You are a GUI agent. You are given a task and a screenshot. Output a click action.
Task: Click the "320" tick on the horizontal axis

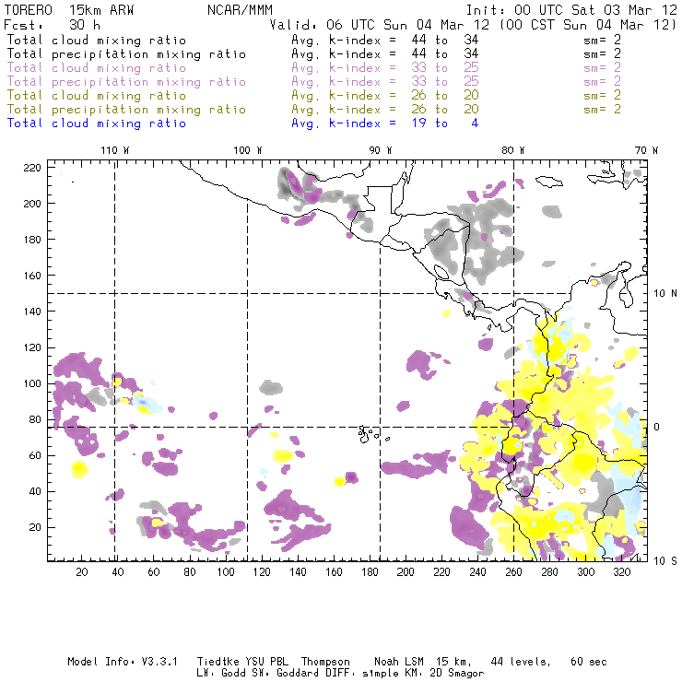coord(621,572)
